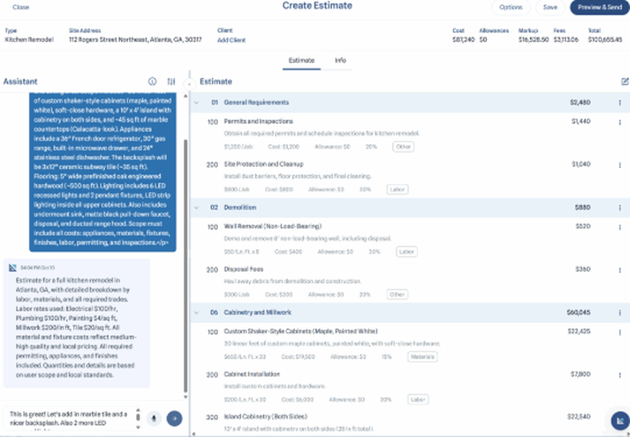Open the three-dot menu for Site Protection and Cleanup
This screenshot has height=437, width=630.
pos(619,164)
